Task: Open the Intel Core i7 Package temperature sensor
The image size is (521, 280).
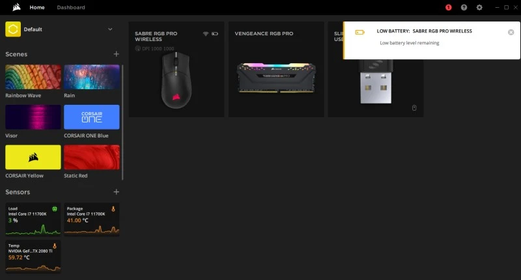Action: click(x=92, y=219)
